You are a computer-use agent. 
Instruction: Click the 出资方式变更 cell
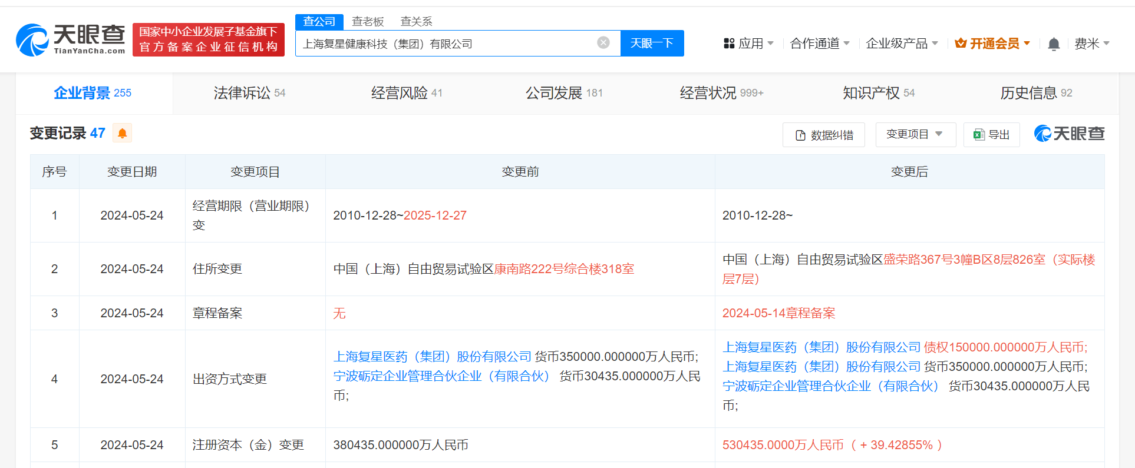[x=255, y=379]
